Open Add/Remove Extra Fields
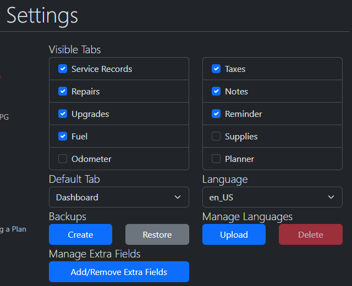Image resolution: width=352 pixels, height=286 pixels. 119,272
